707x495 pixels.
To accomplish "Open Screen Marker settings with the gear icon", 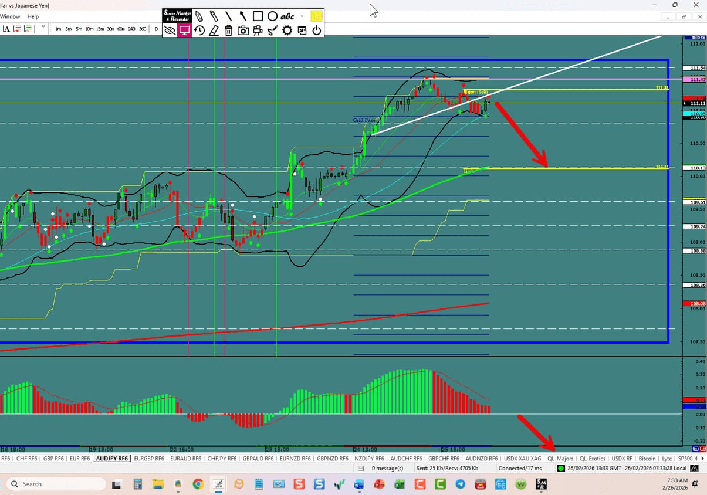I will point(287,30).
